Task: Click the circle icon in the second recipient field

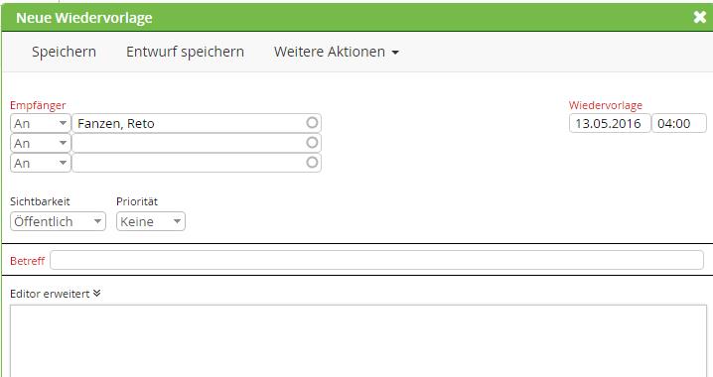Action: pyautogui.click(x=312, y=143)
